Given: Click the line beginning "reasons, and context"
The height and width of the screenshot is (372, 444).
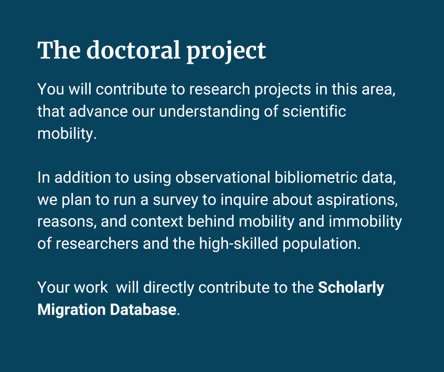Looking at the screenshot, I should [219, 221].
